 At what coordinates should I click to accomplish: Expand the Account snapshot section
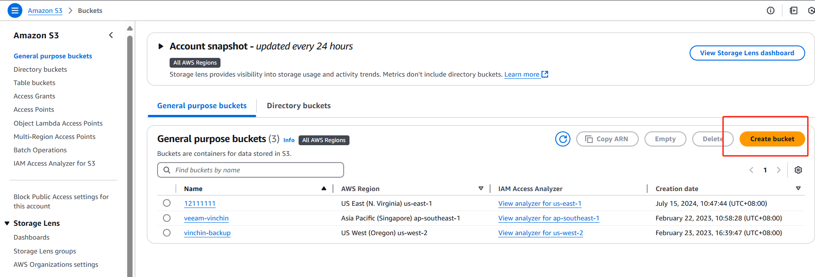161,46
